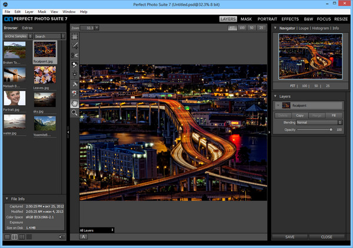
Task: Set zoom to 100 in canvas toolbar
Action: pos(242,28)
